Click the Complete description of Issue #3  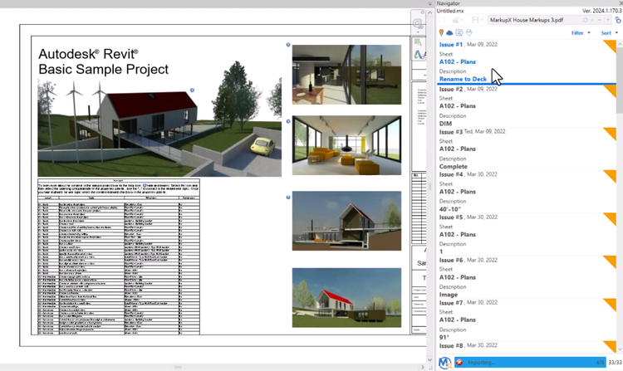tap(454, 166)
